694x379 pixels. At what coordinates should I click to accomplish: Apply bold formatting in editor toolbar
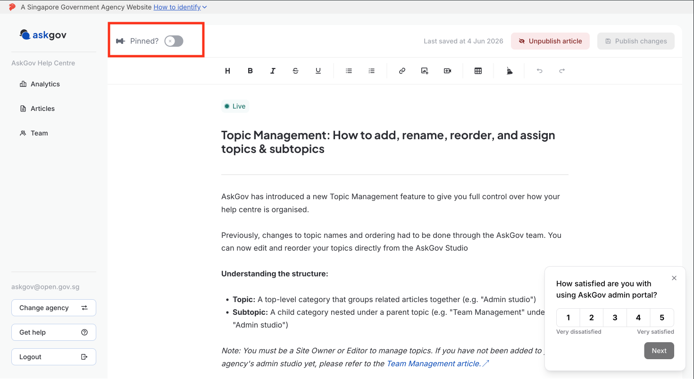(x=250, y=71)
